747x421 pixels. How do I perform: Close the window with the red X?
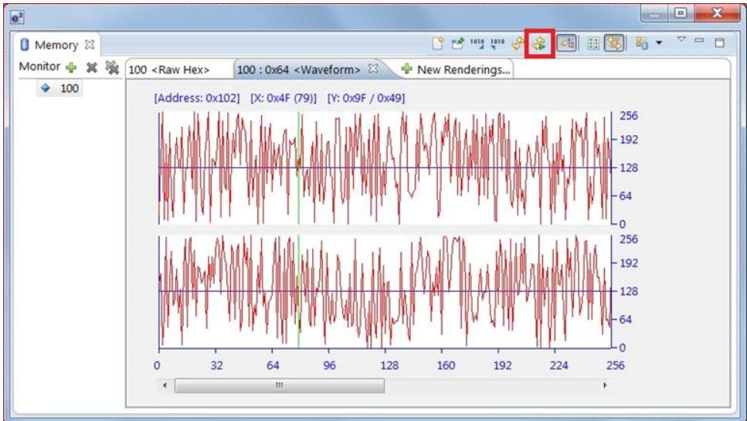pyautogui.click(x=717, y=13)
